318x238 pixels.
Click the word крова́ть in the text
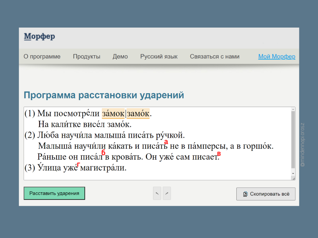tap(127, 157)
